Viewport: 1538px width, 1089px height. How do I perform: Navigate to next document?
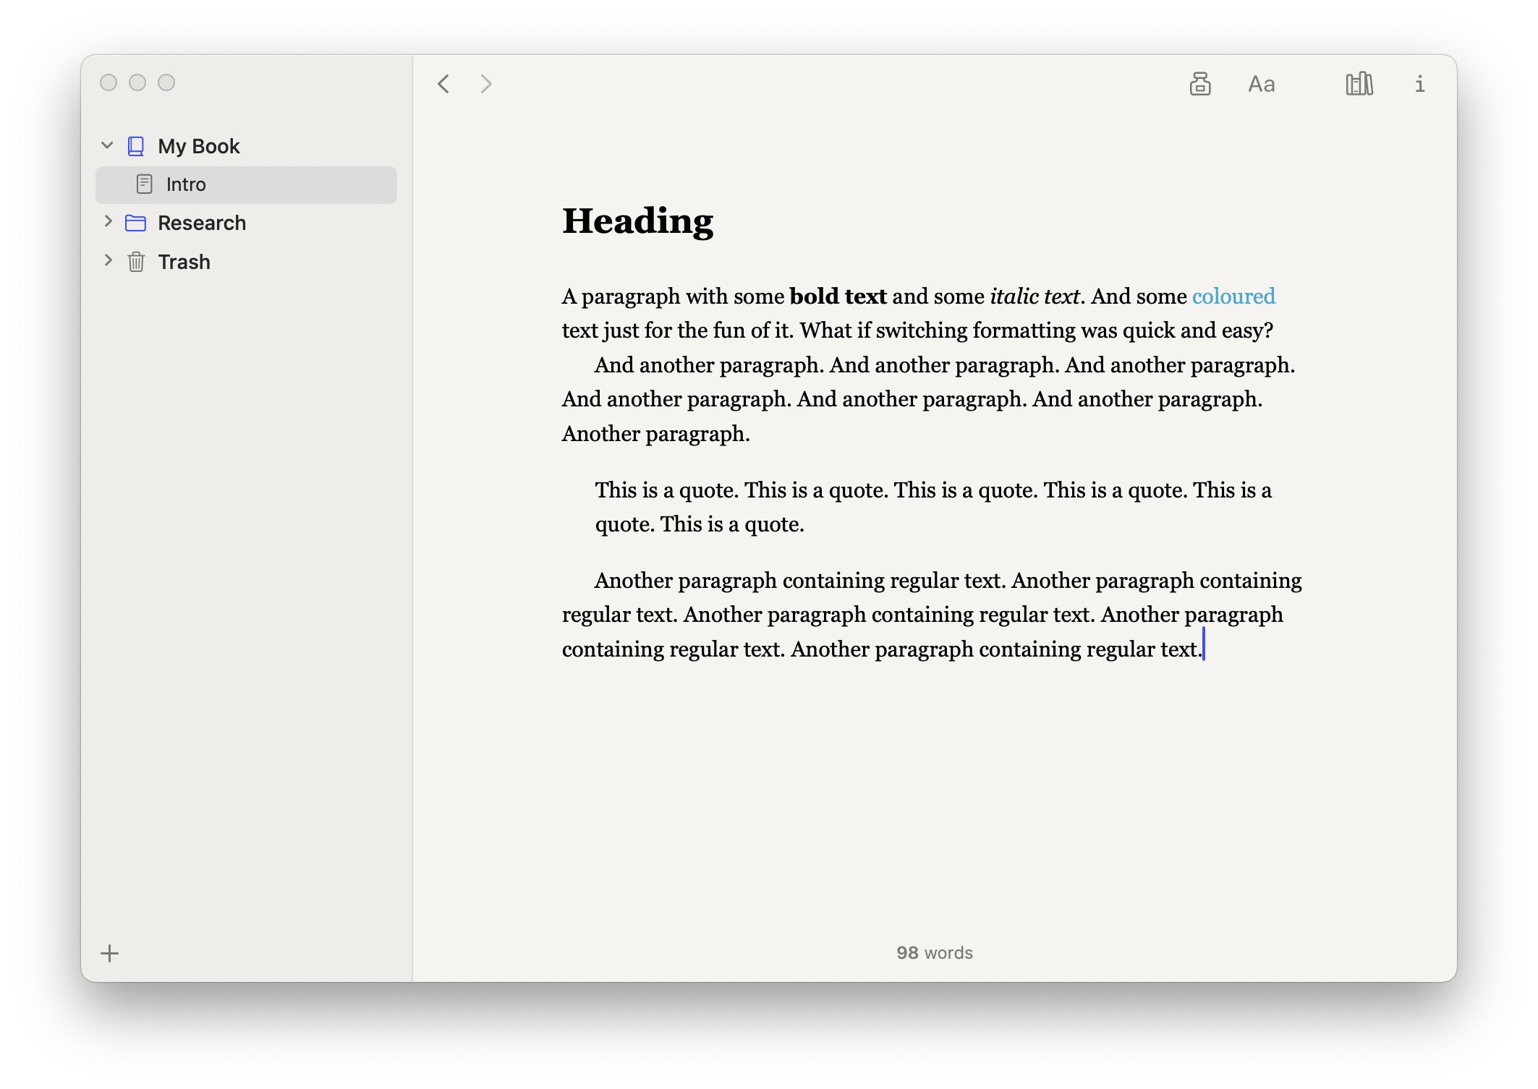coord(485,84)
